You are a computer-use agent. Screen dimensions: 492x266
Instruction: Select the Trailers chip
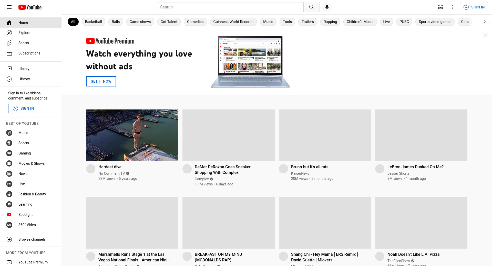[308, 22]
